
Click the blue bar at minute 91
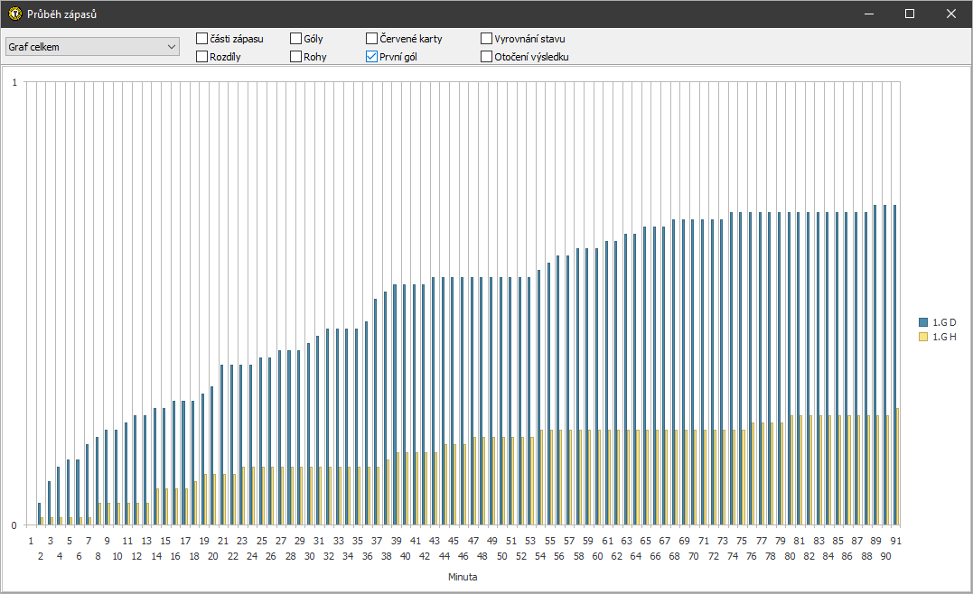(894, 366)
